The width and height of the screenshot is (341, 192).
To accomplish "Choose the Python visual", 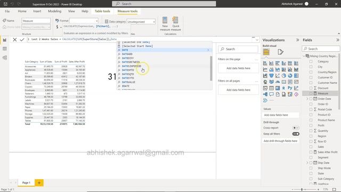I will 290,88.
